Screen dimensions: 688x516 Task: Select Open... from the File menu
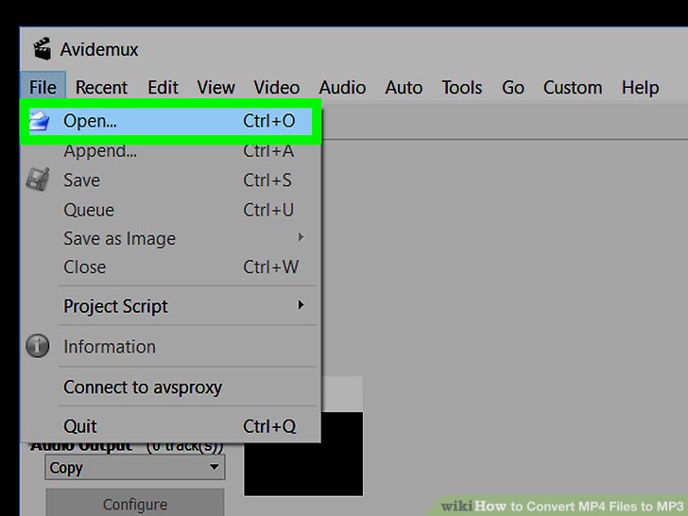point(91,122)
